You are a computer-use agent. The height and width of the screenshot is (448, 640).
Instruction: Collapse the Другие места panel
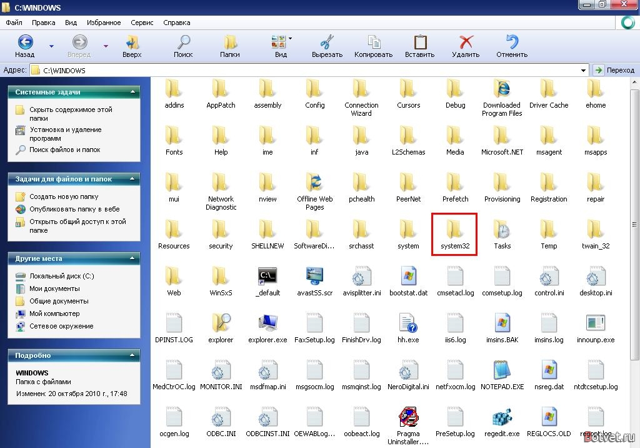point(132,258)
